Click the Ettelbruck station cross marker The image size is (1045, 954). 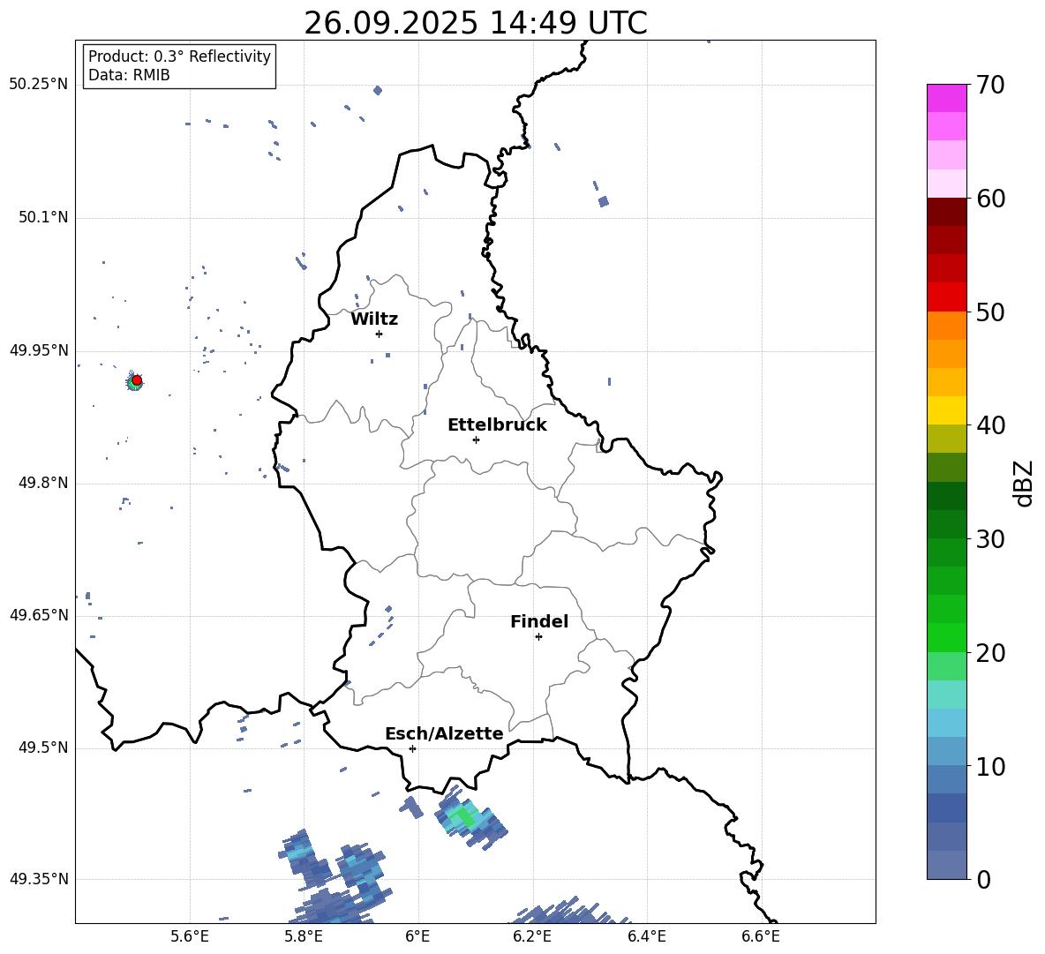[476, 439]
